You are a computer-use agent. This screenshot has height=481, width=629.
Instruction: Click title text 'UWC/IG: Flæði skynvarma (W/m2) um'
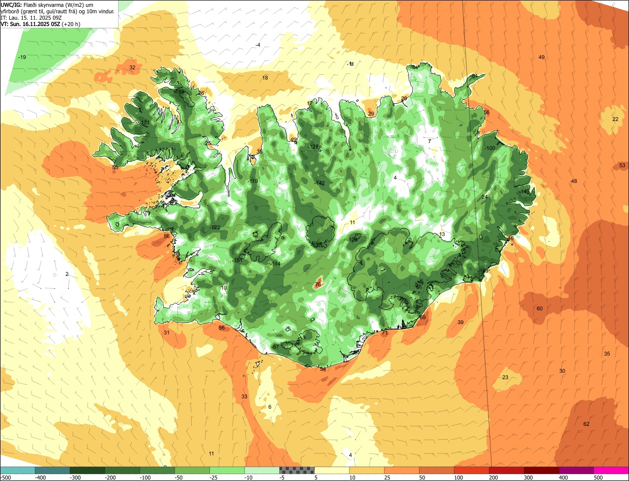(47, 4)
